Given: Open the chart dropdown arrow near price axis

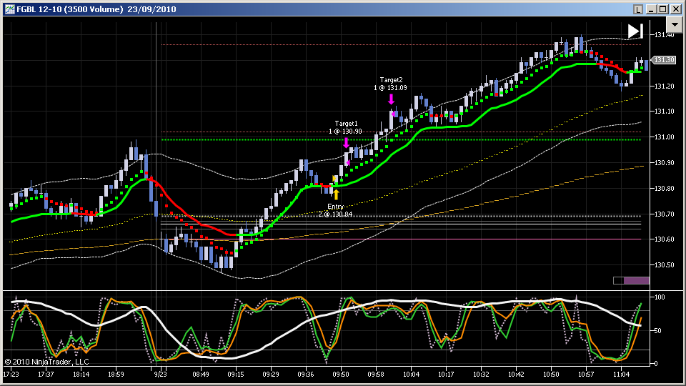Looking at the screenshot, I should [674, 25].
